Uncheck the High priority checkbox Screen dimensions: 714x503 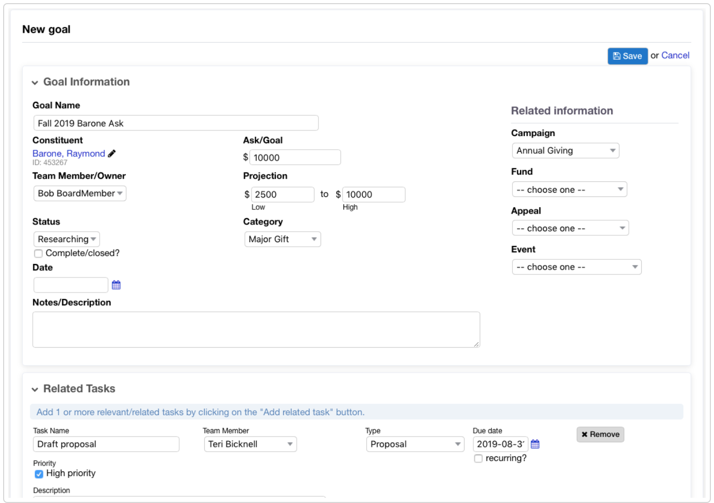click(x=39, y=474)
